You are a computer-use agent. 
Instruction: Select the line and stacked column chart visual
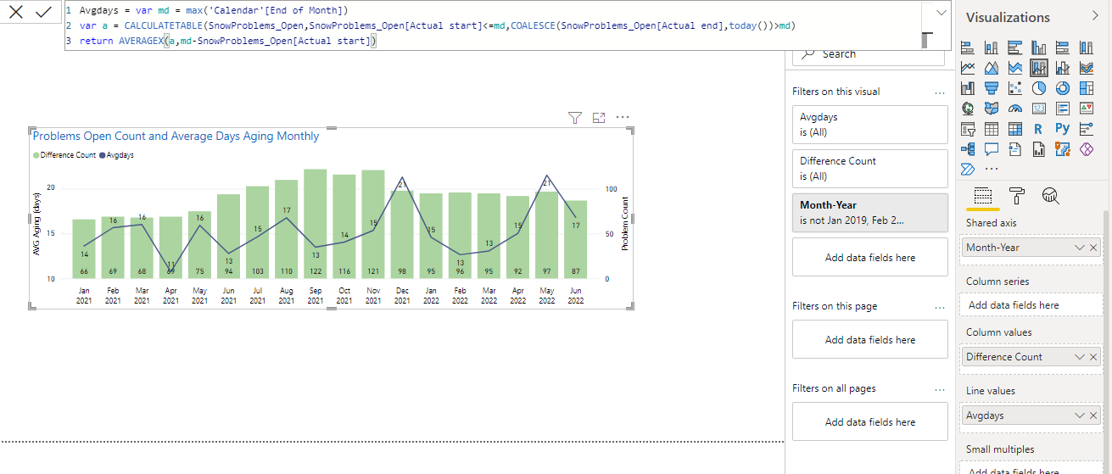point(1039,68)
